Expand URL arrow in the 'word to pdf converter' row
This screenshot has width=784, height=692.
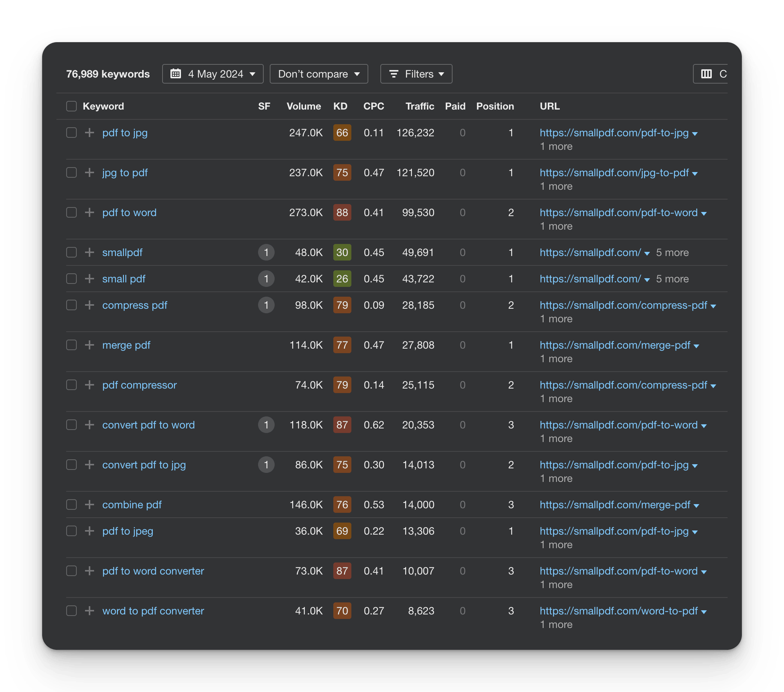(x=703, y=613)
